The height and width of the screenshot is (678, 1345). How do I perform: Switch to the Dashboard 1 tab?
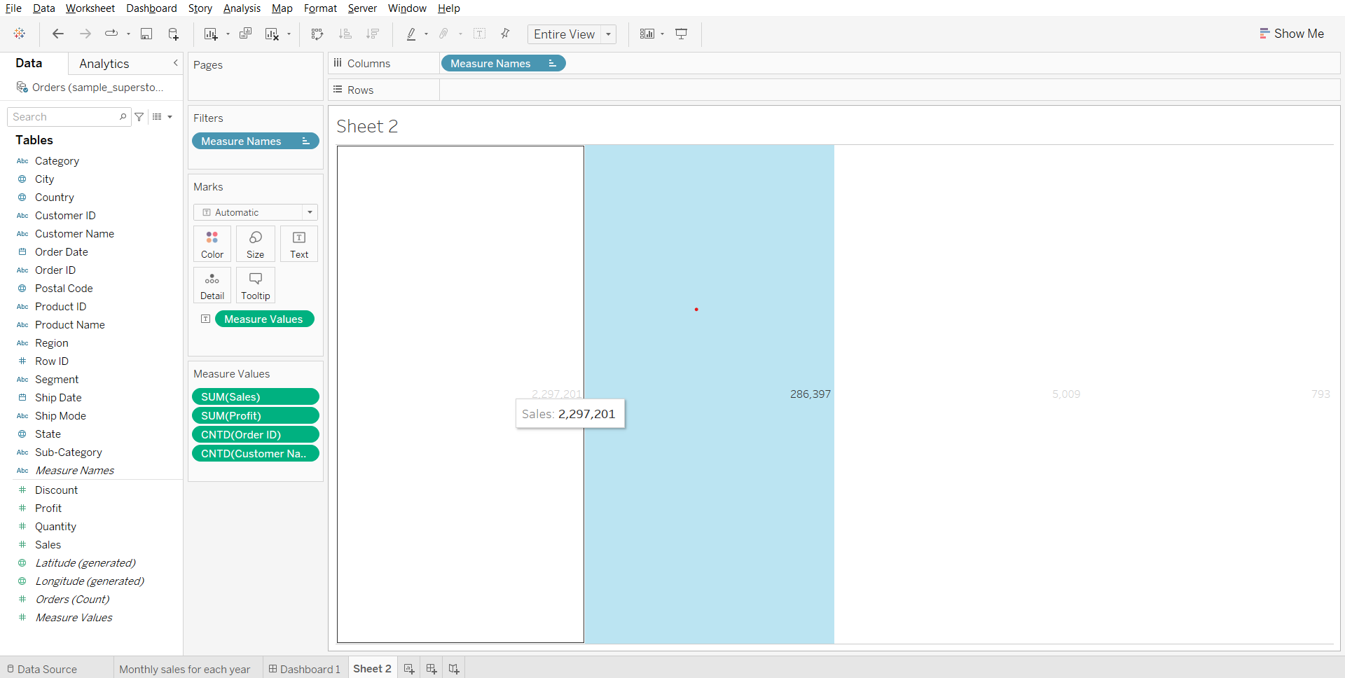click(305, 669)
